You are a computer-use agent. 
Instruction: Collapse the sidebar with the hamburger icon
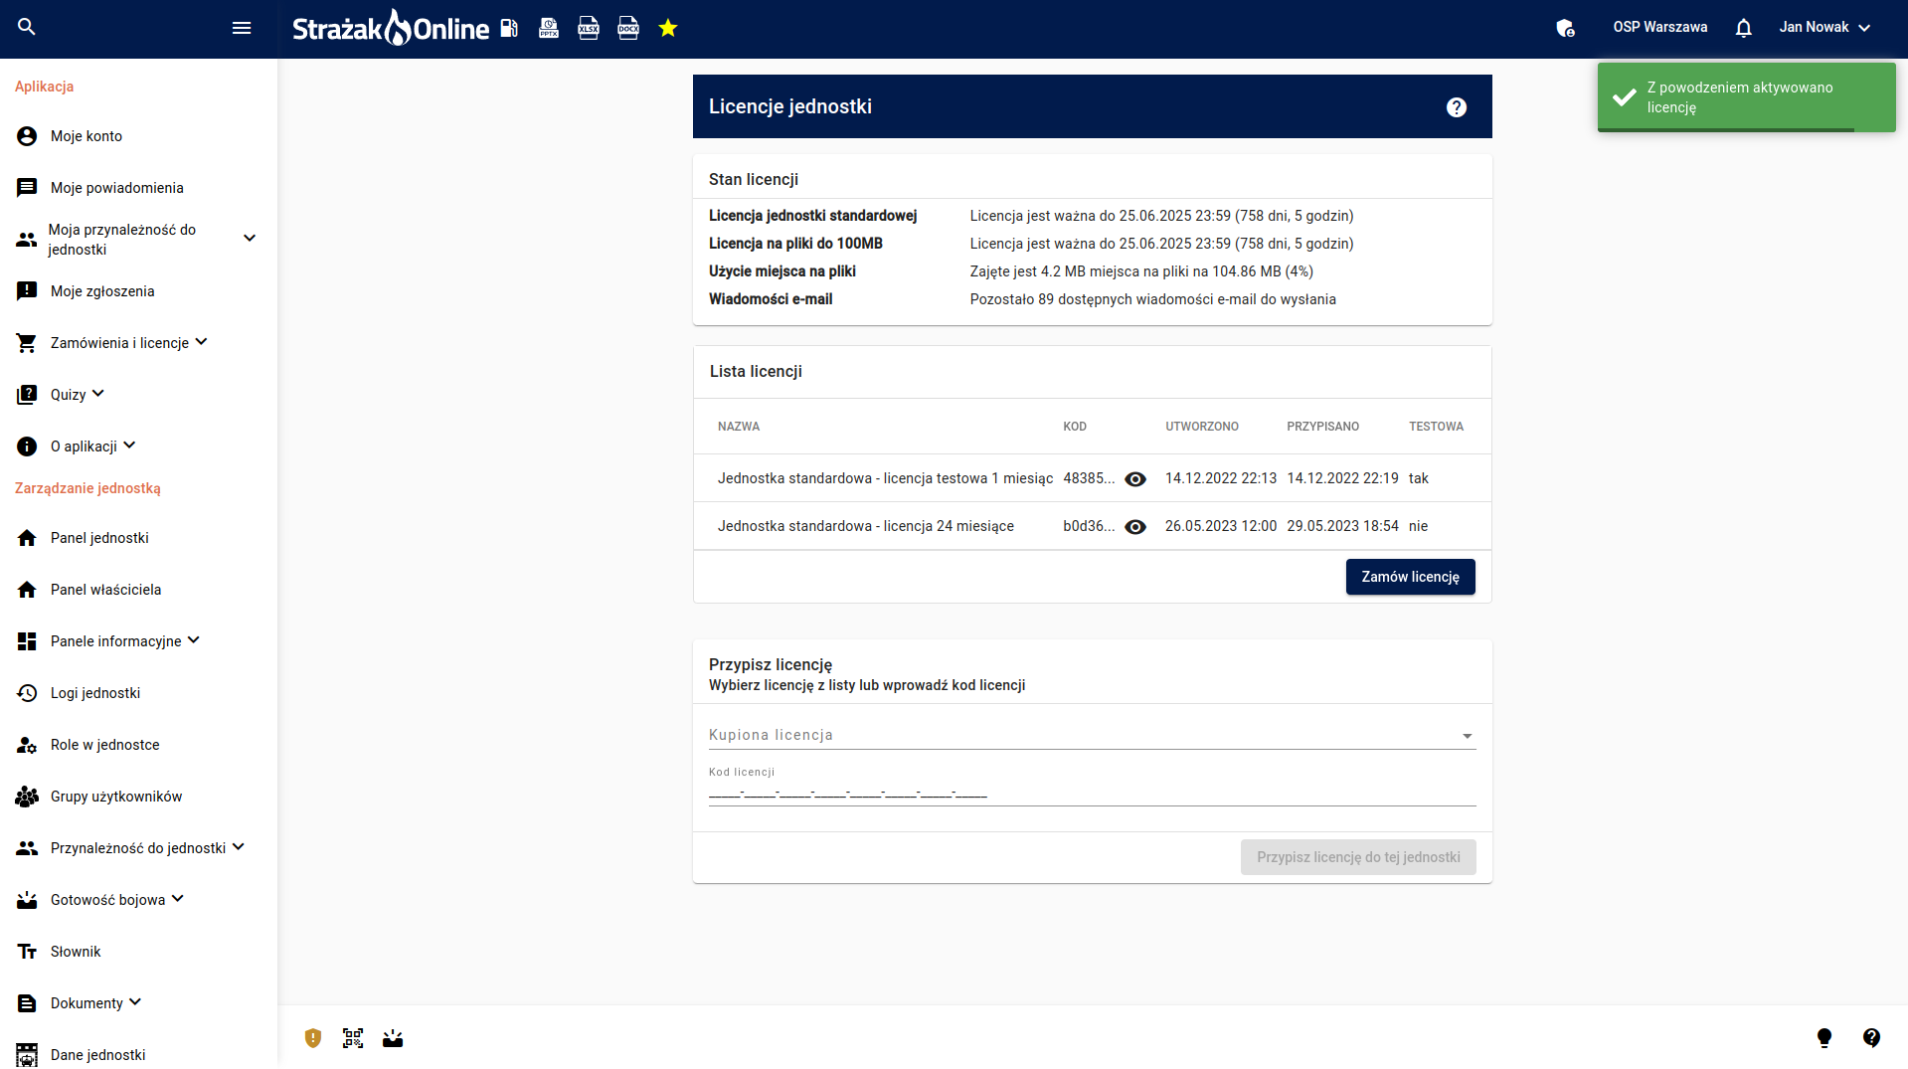[x=242, y=28]
